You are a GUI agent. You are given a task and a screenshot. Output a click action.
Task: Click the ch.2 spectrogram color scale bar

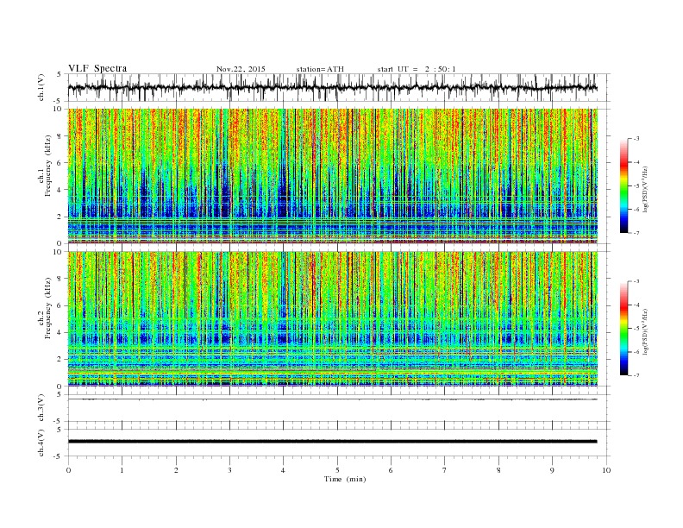(x=623, y=328)
